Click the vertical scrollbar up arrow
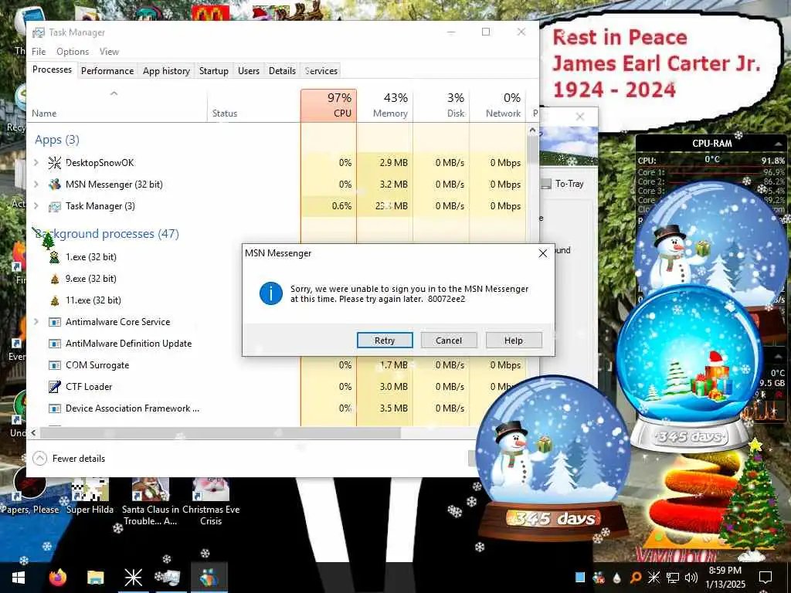Screen dimensions: 791x593 click(533, 130)
